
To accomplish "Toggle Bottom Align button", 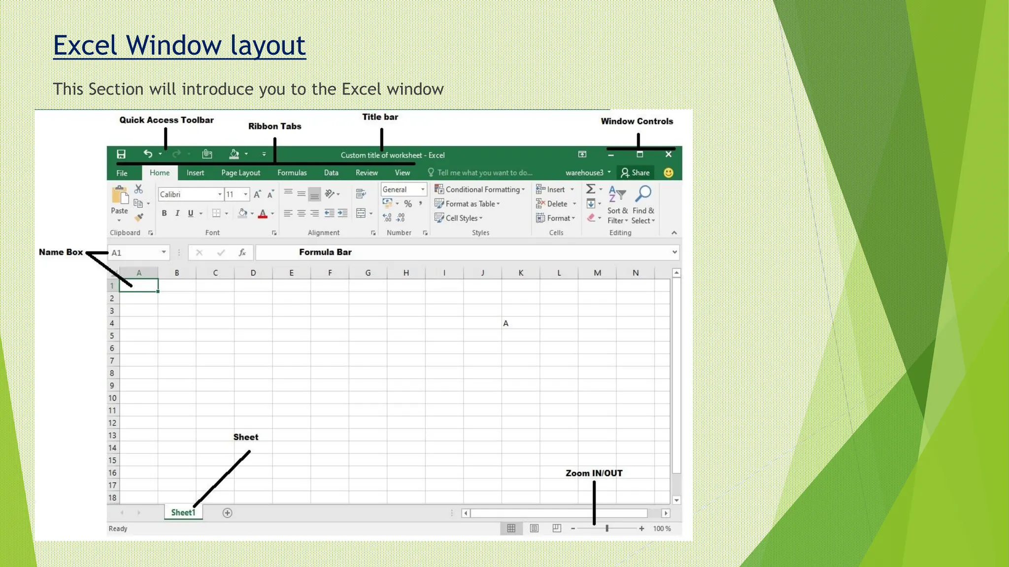I will [314, 194].
